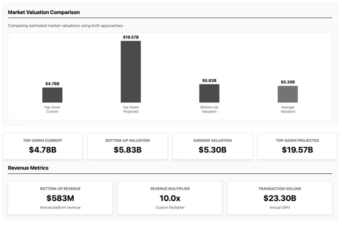The height and width of the screenshot is (225, 342).
Task: Click the Top-Down Current axis label under bar
Action: coord(52,109)
